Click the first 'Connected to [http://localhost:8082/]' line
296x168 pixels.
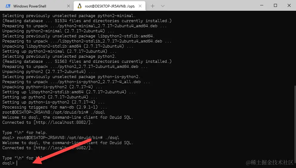pyautogui.click(x=47, y=123)
